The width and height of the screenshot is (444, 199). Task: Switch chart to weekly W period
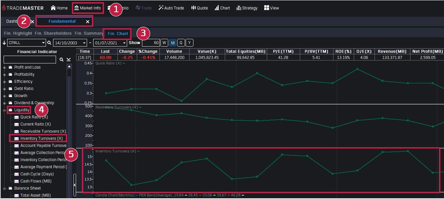164,43
